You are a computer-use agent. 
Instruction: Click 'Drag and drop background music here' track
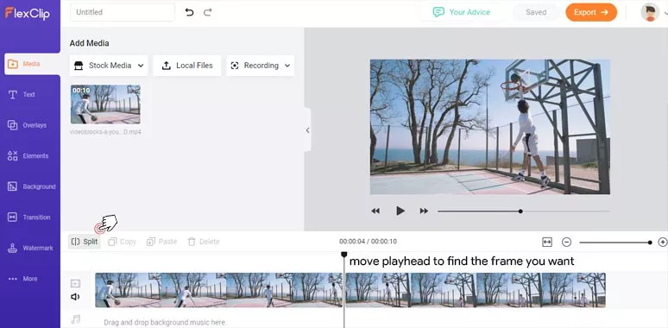(x=166, y=322)
